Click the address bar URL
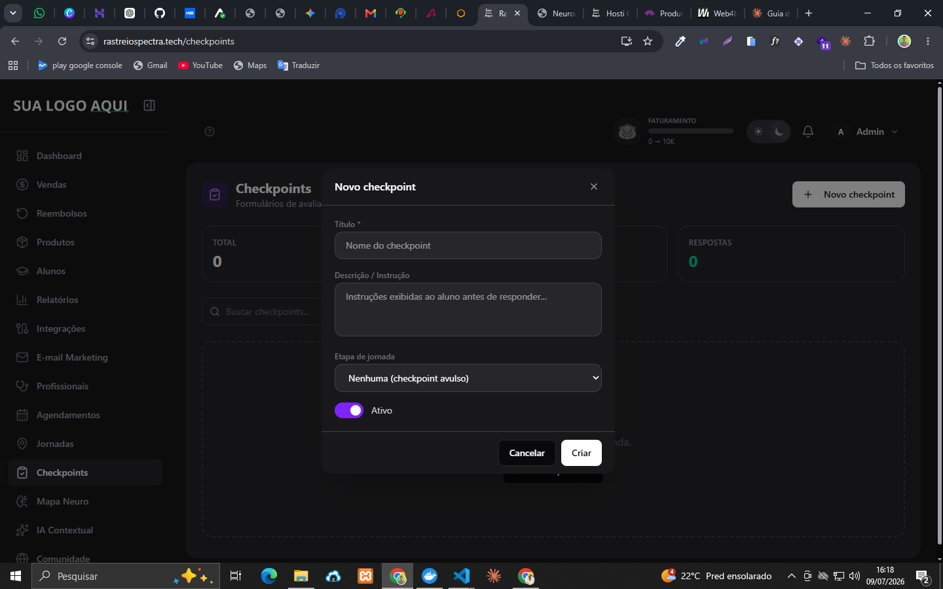The height and width of the screenshot is (589, 943). click(x=169, y=41)
